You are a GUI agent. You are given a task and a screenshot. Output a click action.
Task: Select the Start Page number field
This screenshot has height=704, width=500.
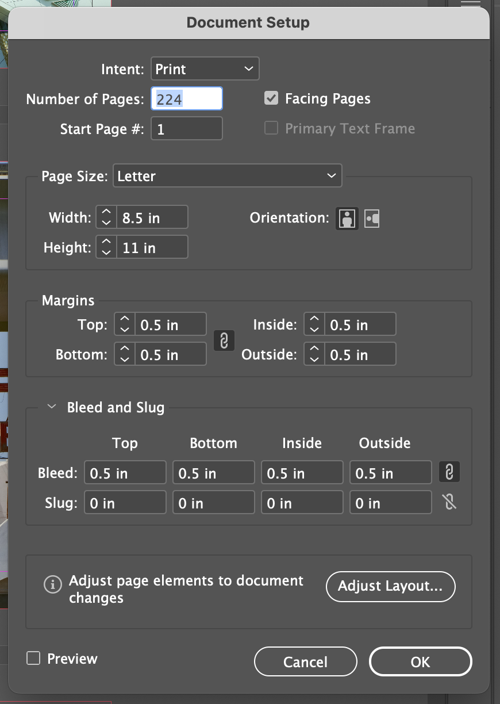(187, 128)
